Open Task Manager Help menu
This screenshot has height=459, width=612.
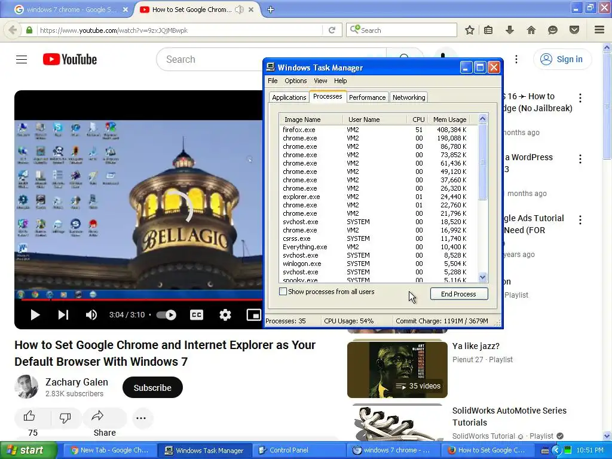(340, 81)
